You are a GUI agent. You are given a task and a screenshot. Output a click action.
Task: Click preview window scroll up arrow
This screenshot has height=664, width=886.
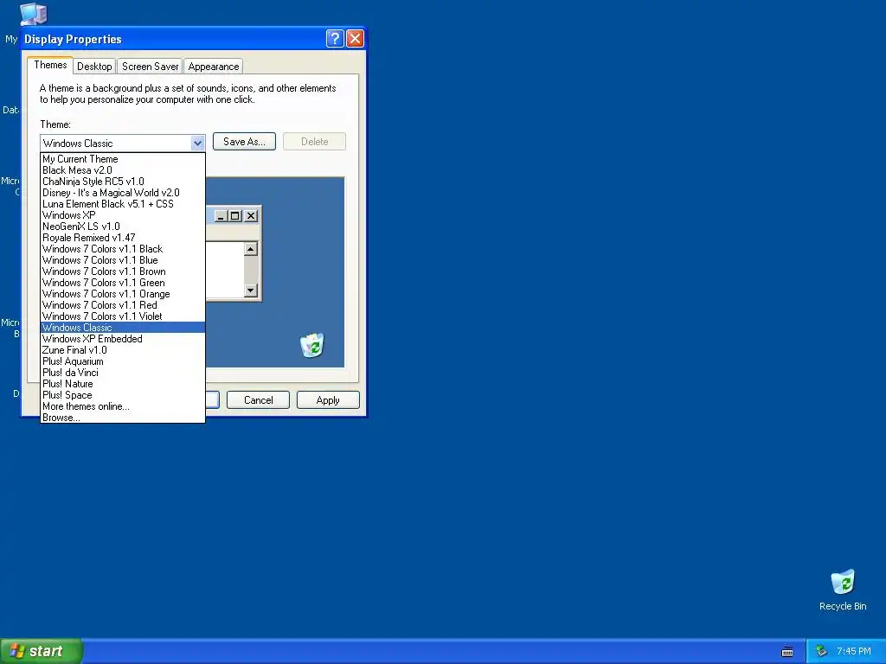coord(250,249)
